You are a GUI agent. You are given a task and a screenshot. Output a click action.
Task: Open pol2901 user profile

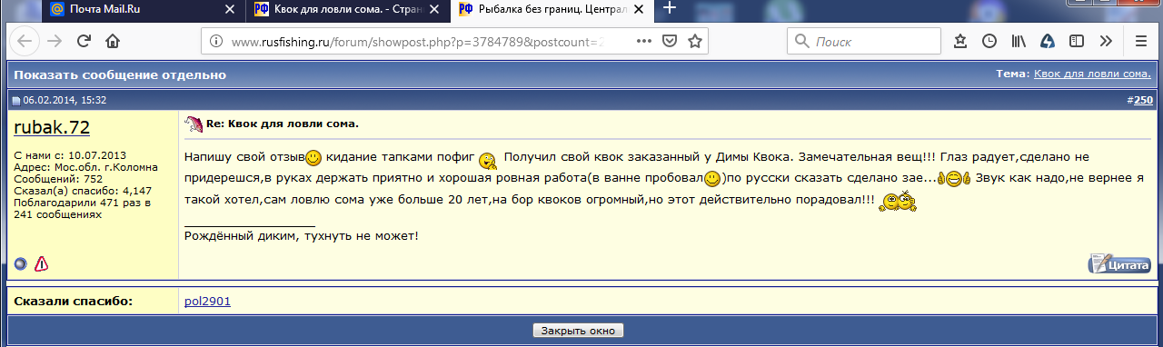coord(207,301)
